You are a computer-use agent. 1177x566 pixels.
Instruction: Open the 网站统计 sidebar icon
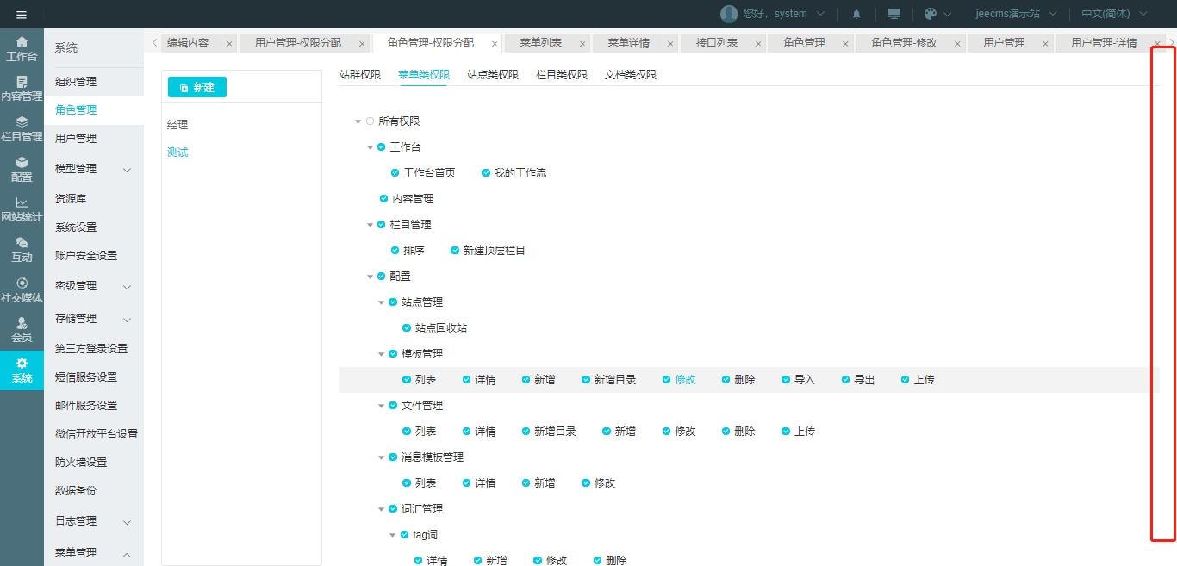pyautogui.click(x=22, y=208)
